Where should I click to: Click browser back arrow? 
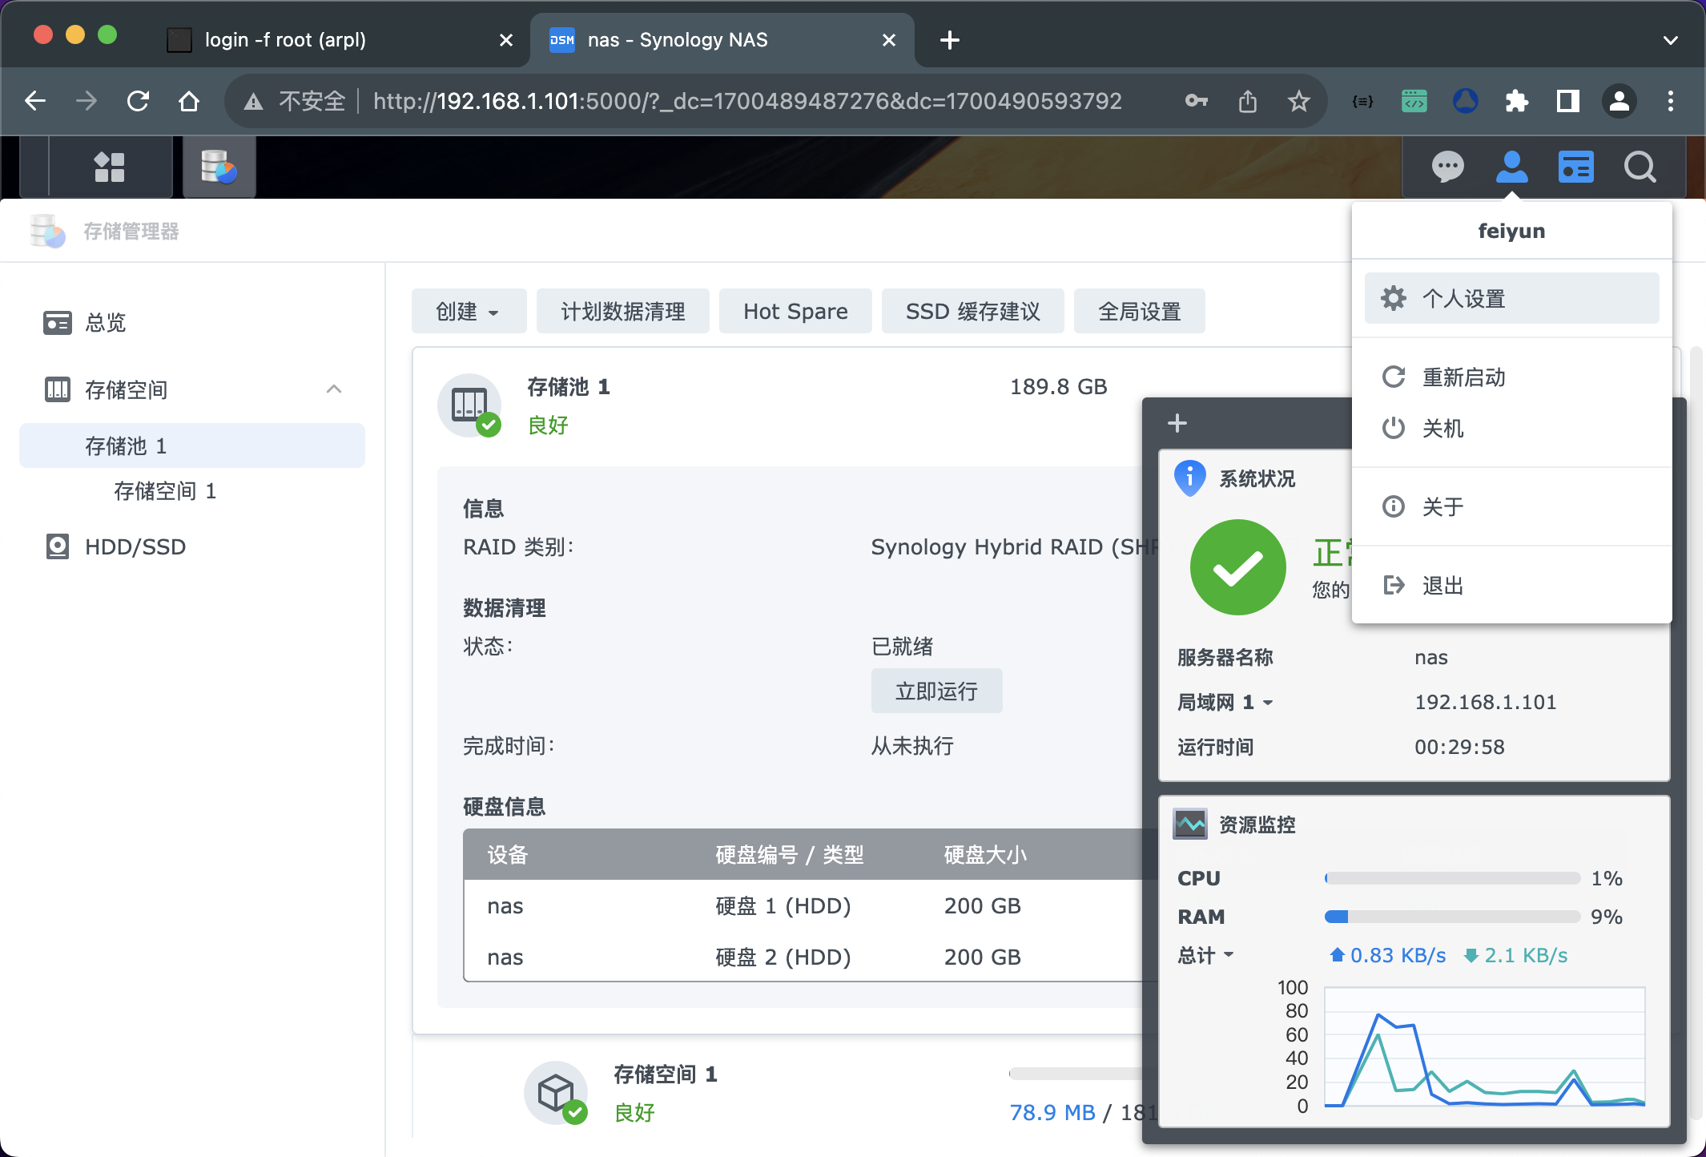point(35,101)
